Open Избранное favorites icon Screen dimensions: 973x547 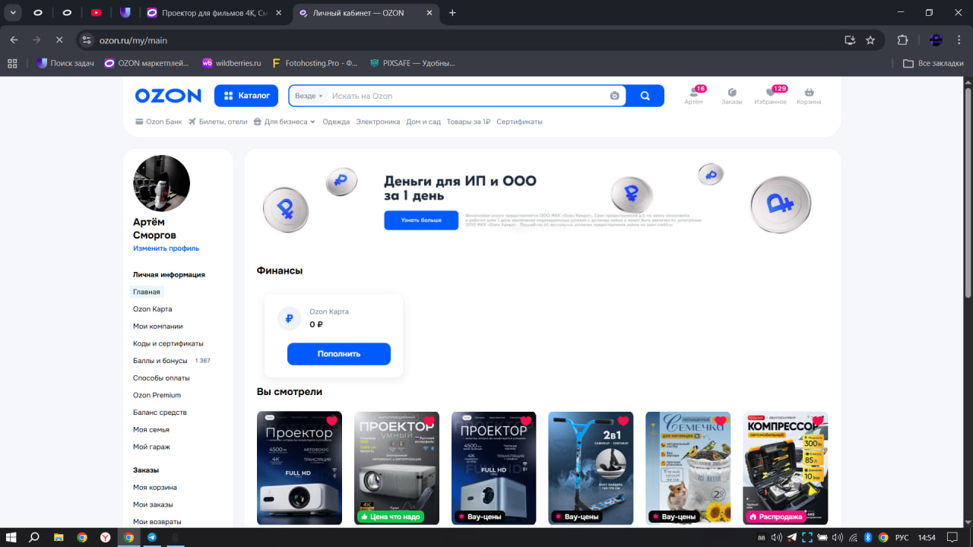tap(770, 96)
